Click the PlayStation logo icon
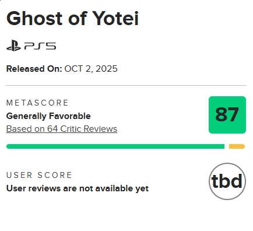This screenshot has width=253, height=231. 13,45
